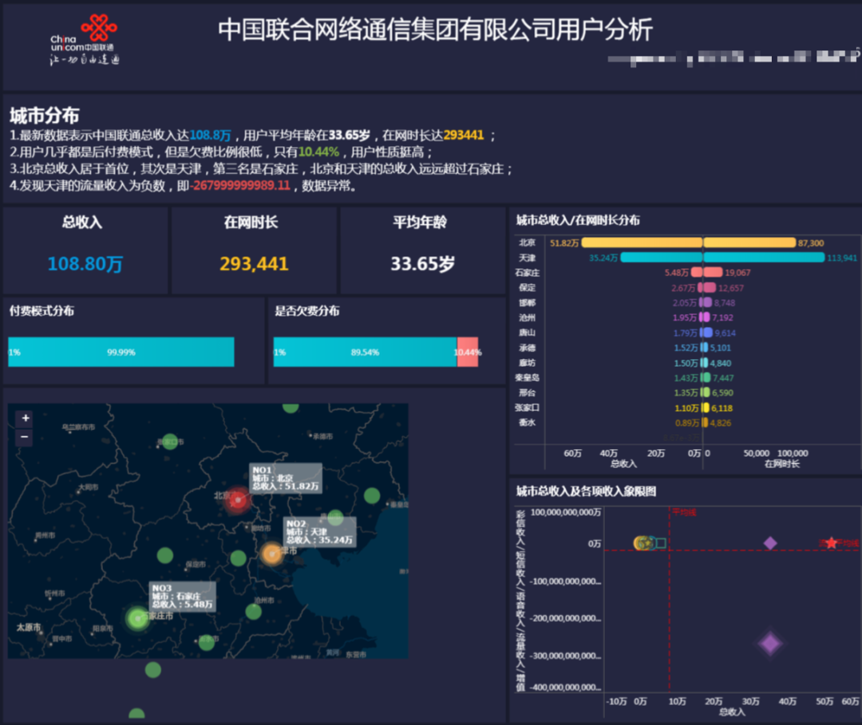Click the 293,441 在网时长 value
Image resolution: width=862 pixels, height=725 pixels.
pos(254,264)
